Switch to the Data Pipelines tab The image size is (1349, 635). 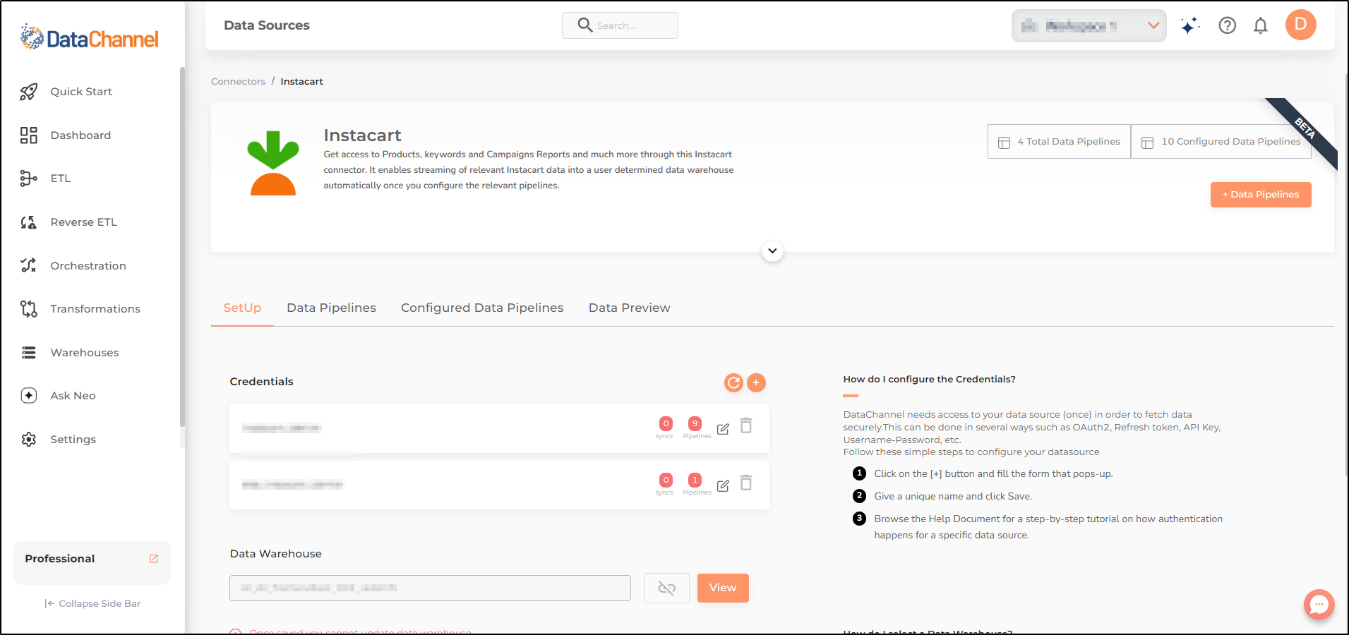[x=331, y=308]
